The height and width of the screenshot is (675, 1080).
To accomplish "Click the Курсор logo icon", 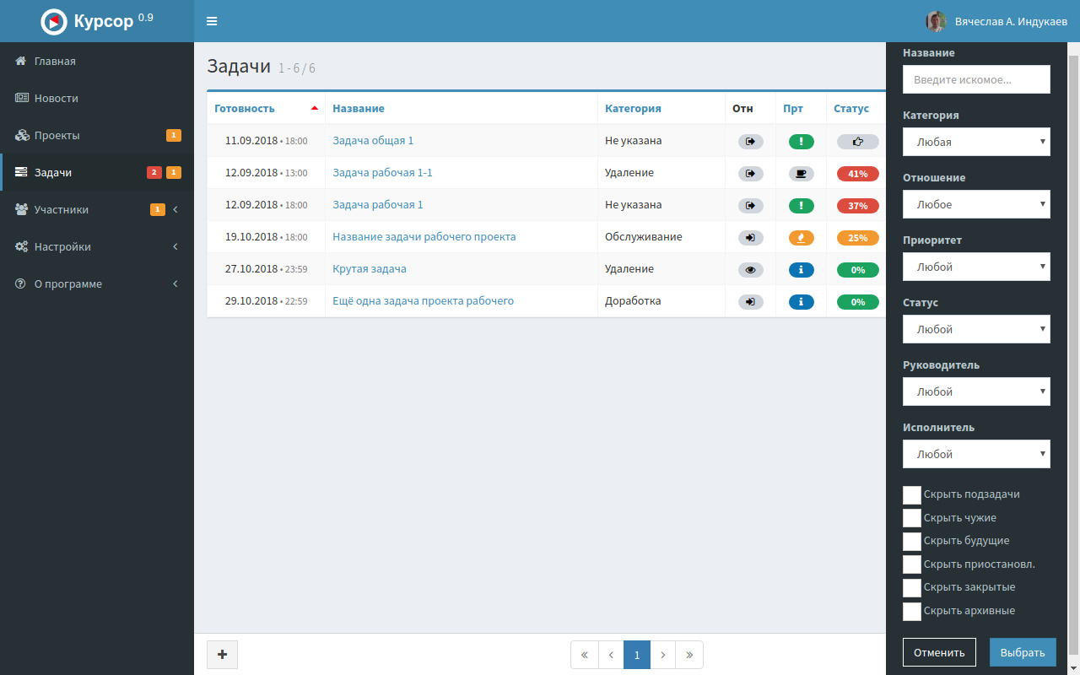I will coord(54,22).
